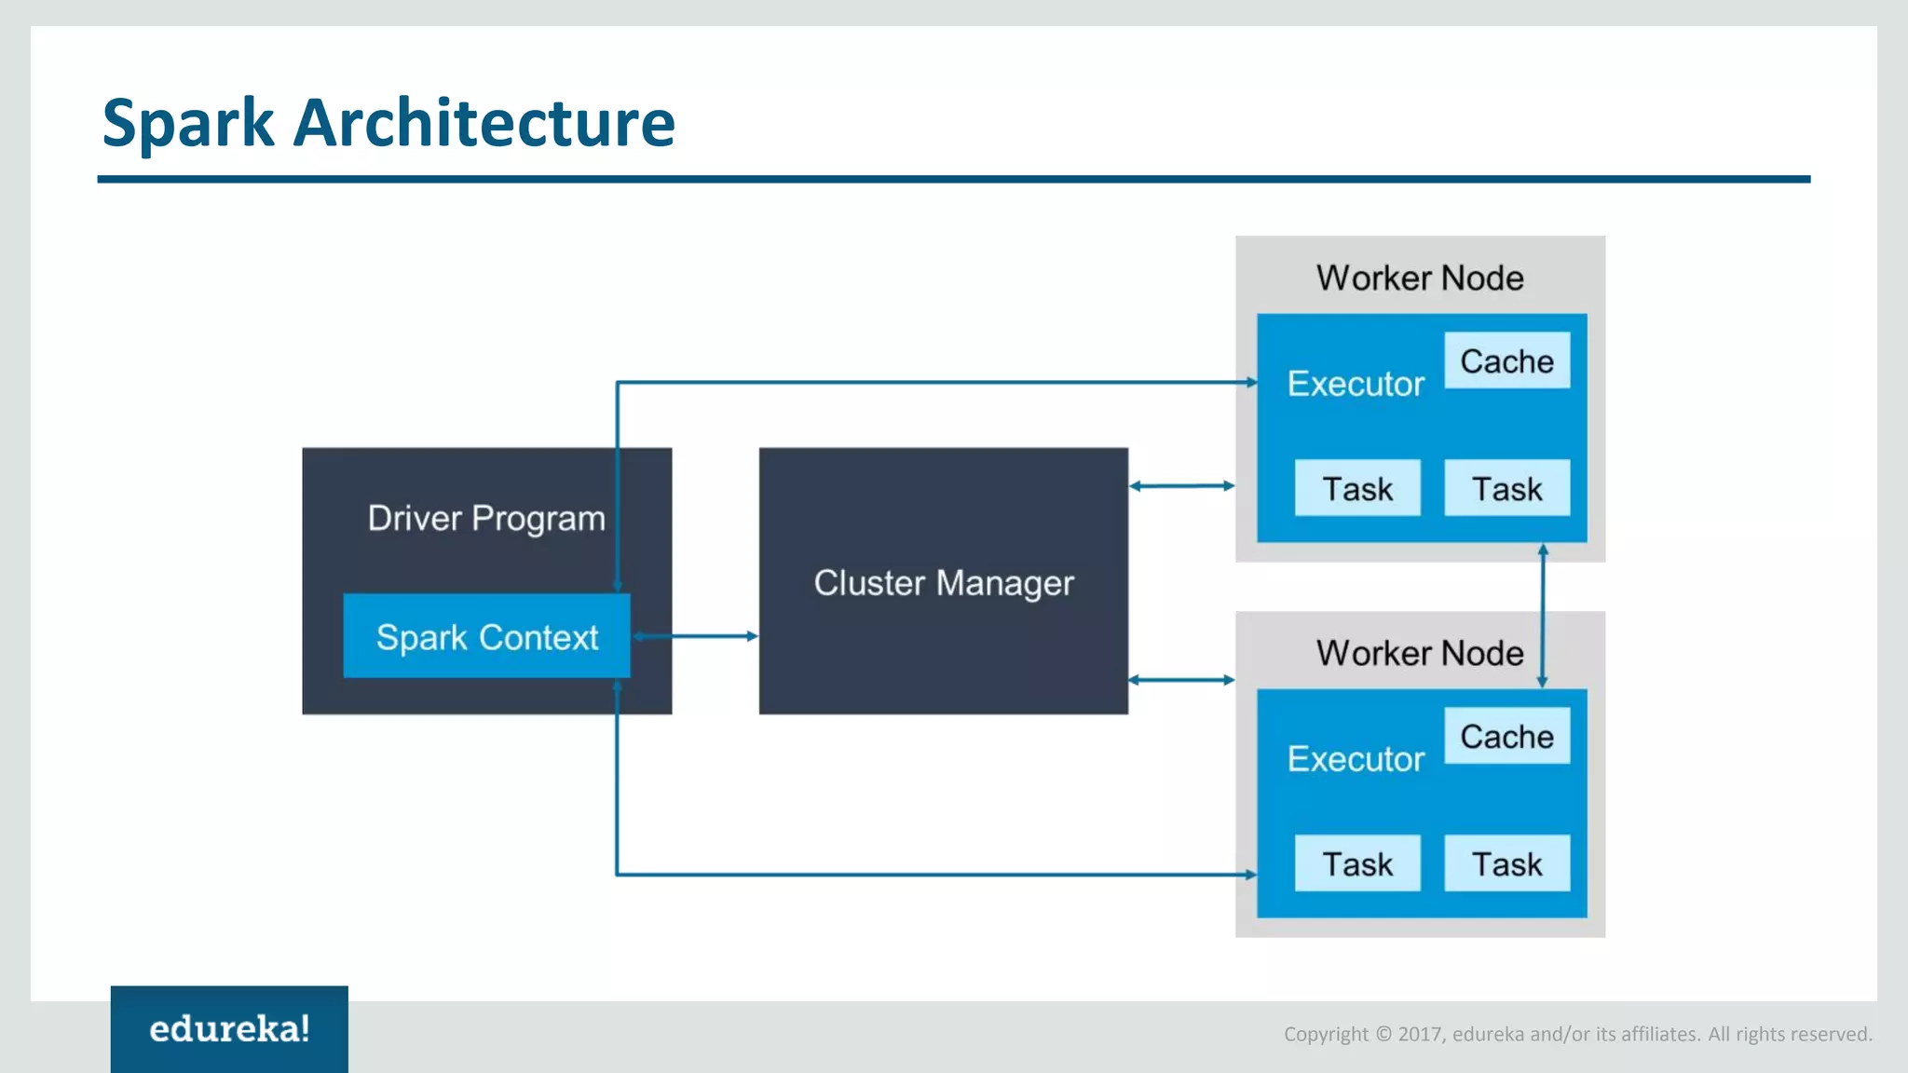Click the top Executor label
The height and width of the screenshot is (1073, 1908).
click(x=1356, y=384)
